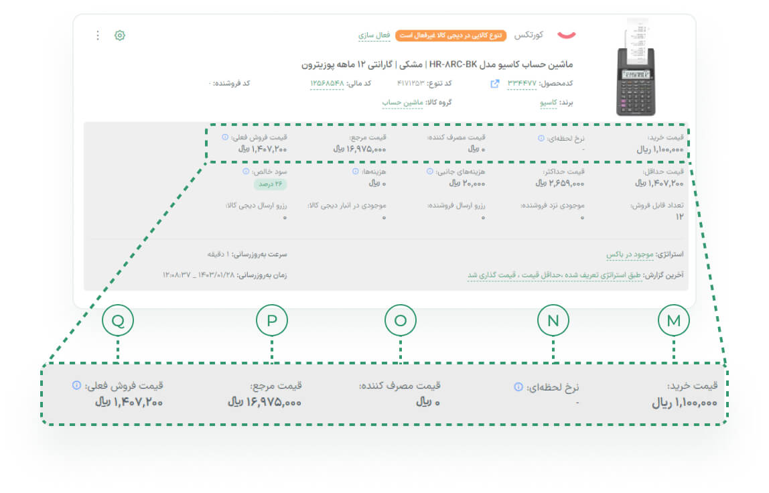769x493 pixels.
Task: Click the کد فروشنده seller code field
Action: [x=230, y=83]
